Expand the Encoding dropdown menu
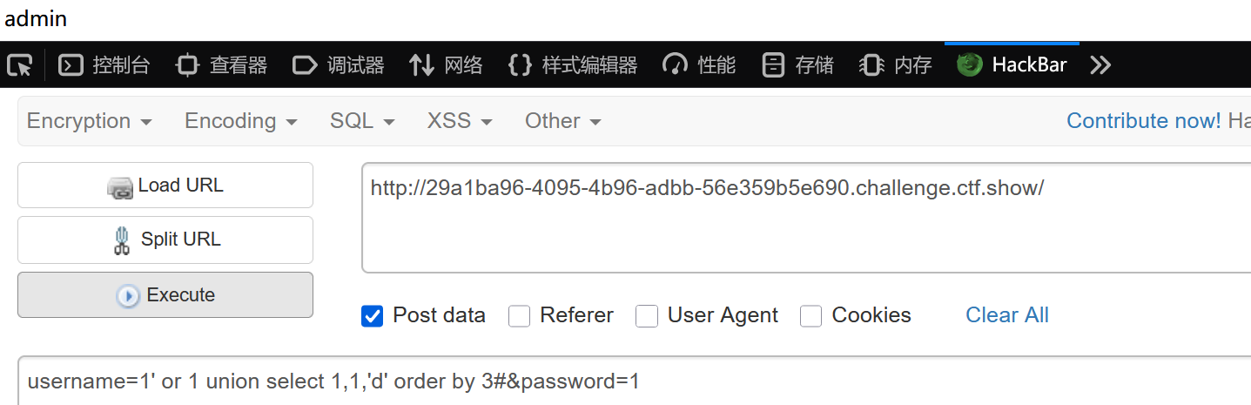The width and height of the screenshot is (1251, 405). tap(241, 121)
